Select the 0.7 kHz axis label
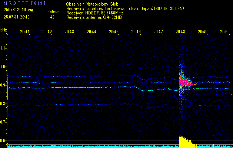Image resolution: width=233 pixels, height=148 pixels. 3,122
